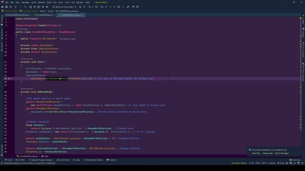Click Scripts in the breadcrumb bar
The image size is (305, 171).
[x=51, y=11]
